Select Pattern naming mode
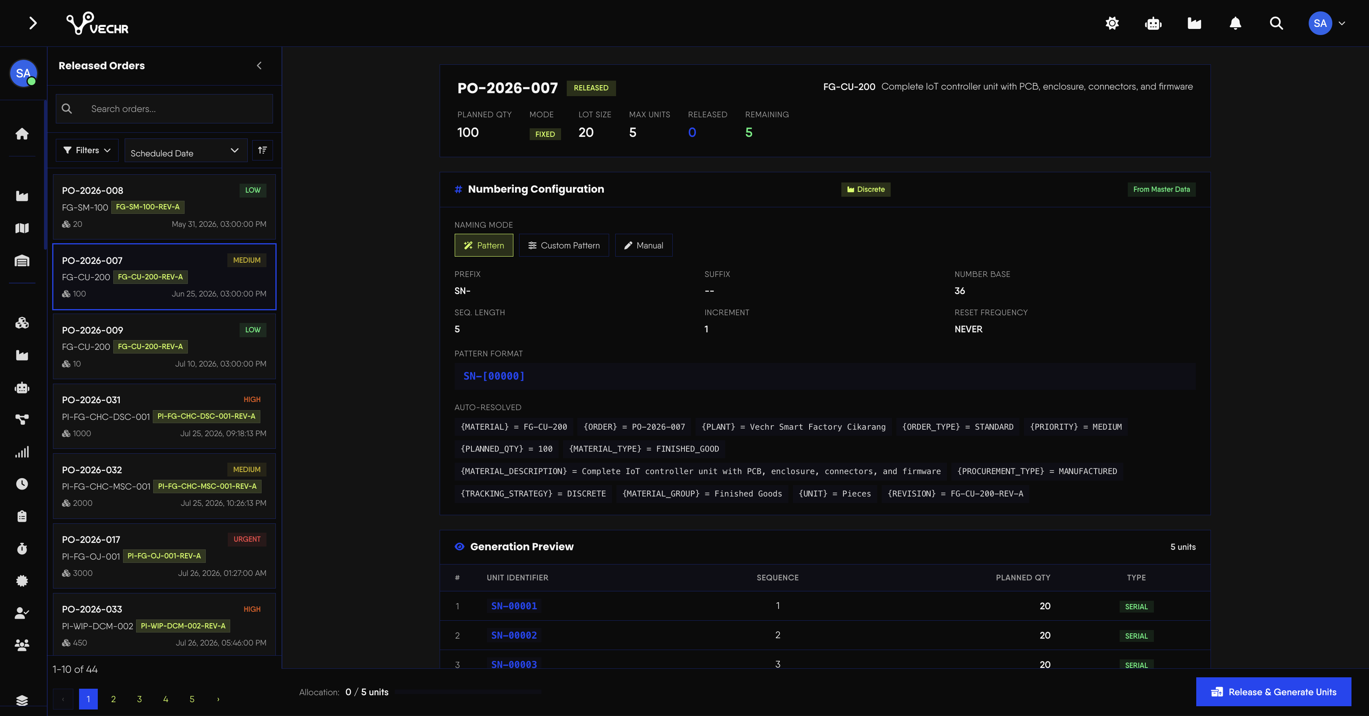Image resolution: width=1369 pixels, height=716 pixels. pyautogui.click(x=484, y=246)
